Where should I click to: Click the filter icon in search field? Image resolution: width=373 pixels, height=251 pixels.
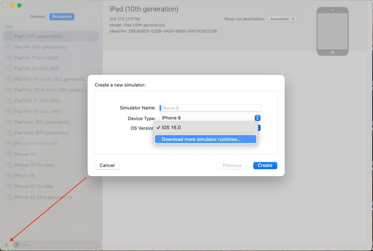click(16, 245)
